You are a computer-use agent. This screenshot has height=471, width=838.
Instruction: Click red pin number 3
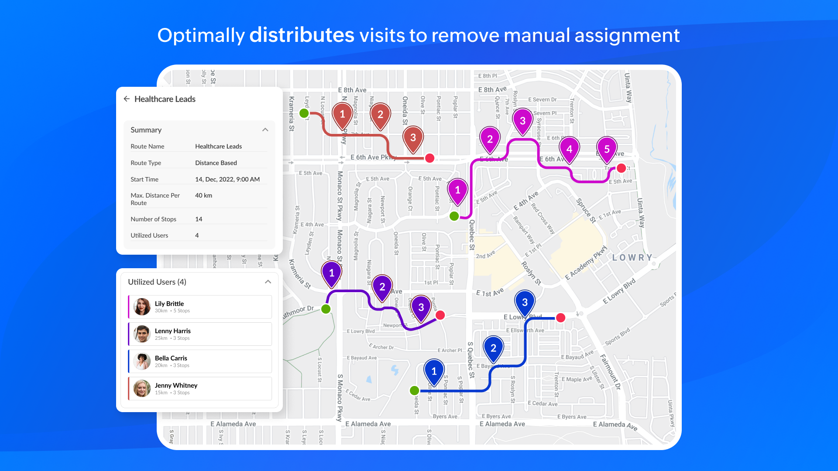coord(413,138)
